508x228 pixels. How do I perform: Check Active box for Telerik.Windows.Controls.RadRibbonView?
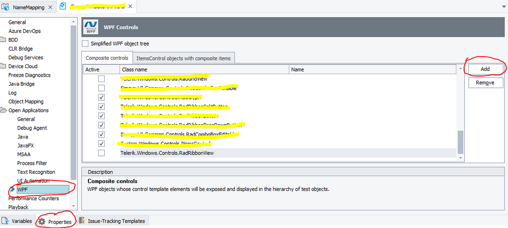coord(101,153)
